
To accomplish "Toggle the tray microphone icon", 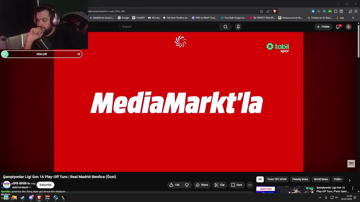I will pos(326,198).
